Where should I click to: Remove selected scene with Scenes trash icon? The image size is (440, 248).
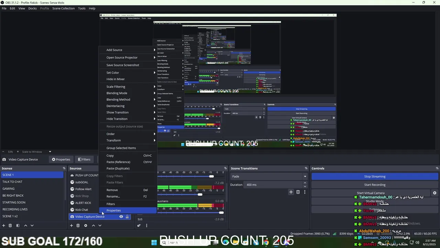click(x=10, y=226)
